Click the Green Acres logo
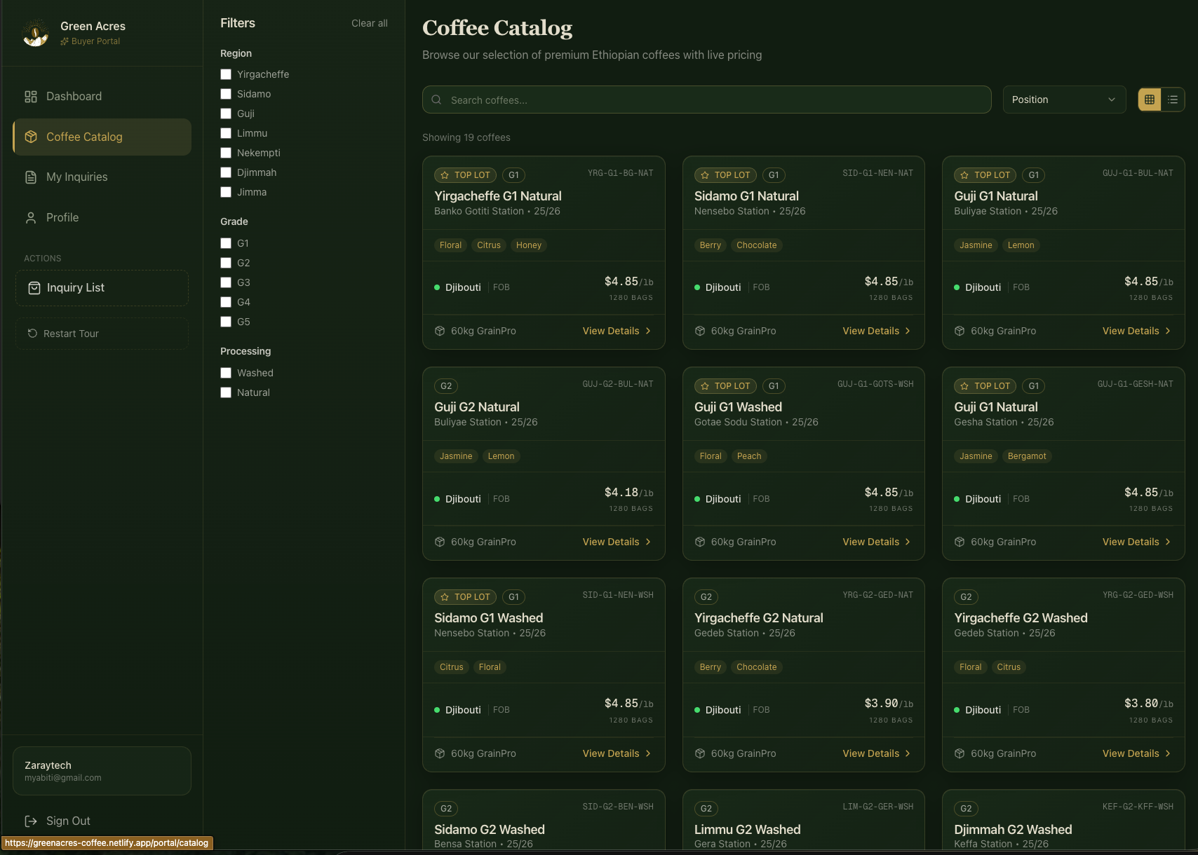Screen dimensions: 1198x855 (35, 33)
